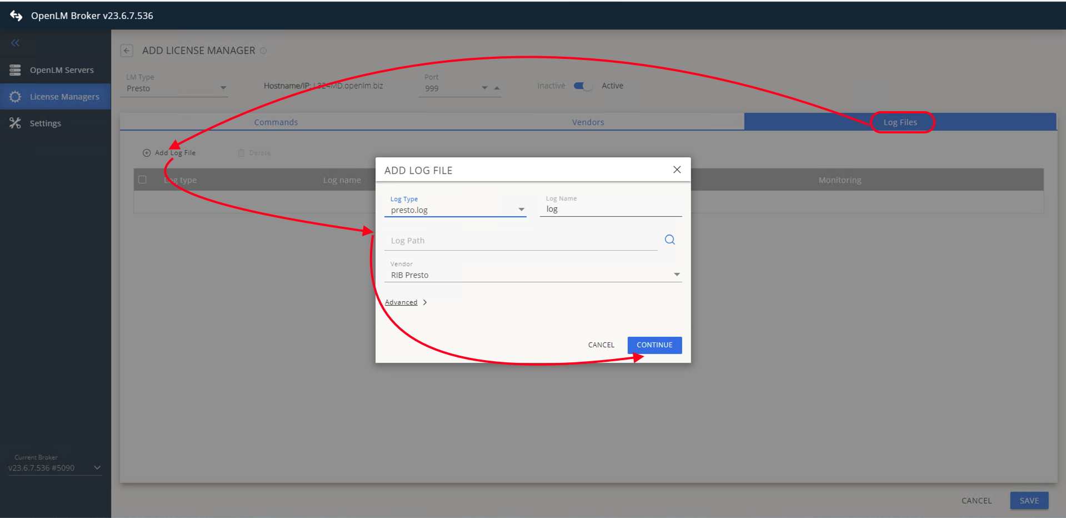Switch to the Commands tab
Image resolution: width=1066 pixels, height=518 pixels.
coord(276,122)
